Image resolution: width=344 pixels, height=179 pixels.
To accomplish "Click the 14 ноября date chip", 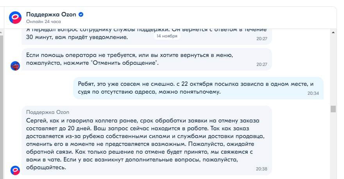I will (167, 36).
